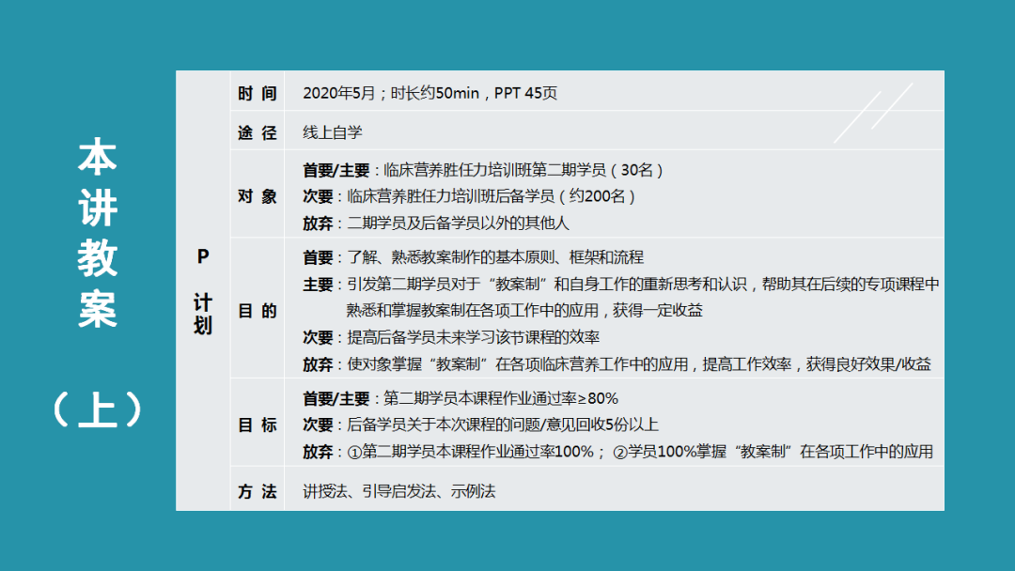Click the （上） subtitle text
The image size is (1015, 571).
(97, 409)
